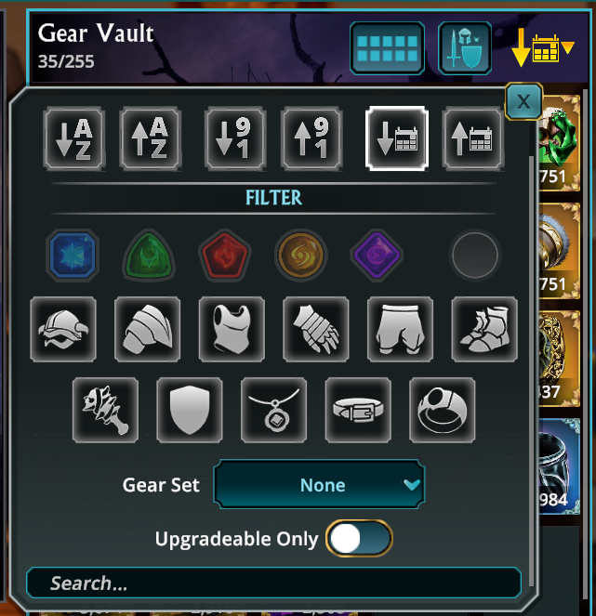Click the dropdown chevron beside None
The image size is (596, 616).
pos(411,484)
